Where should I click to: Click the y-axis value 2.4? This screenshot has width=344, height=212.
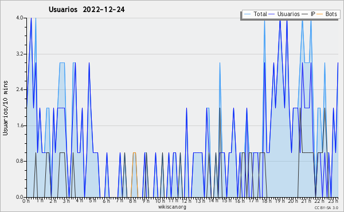pyautogui.click(x=19, y=89)
